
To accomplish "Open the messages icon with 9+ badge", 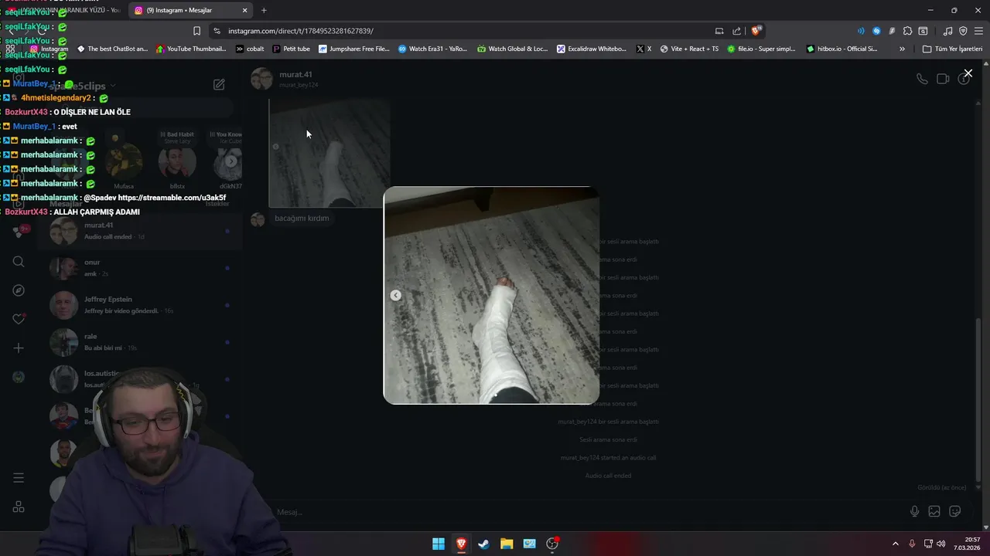I will [x=19, y=232].
